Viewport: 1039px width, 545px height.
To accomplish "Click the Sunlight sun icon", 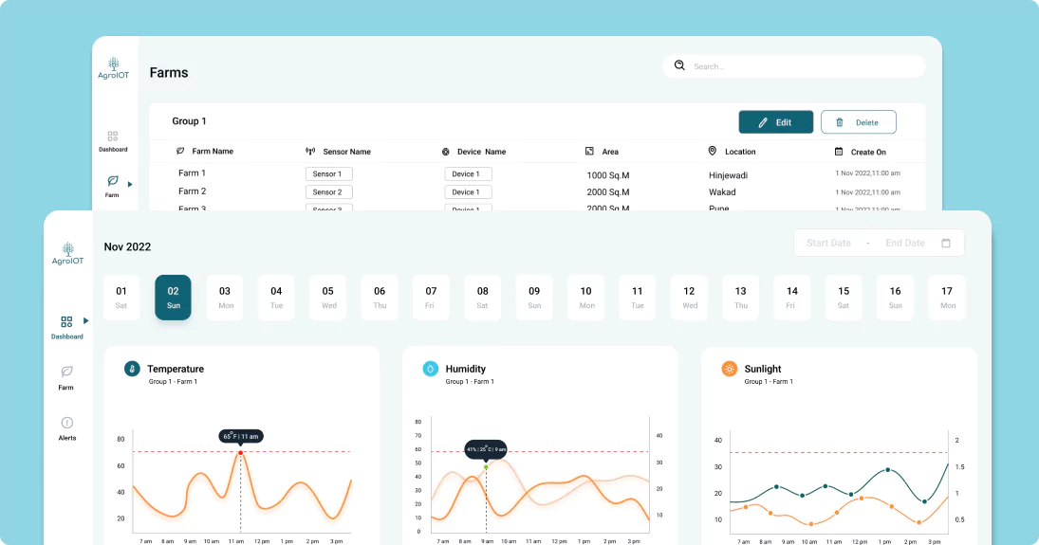I will point(729,369).
